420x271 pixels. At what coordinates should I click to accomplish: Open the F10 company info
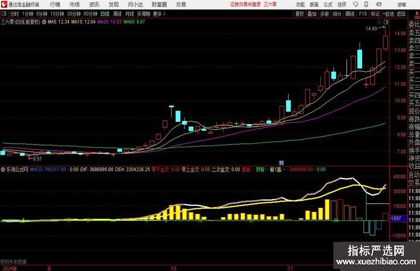[x=363, y=14]
